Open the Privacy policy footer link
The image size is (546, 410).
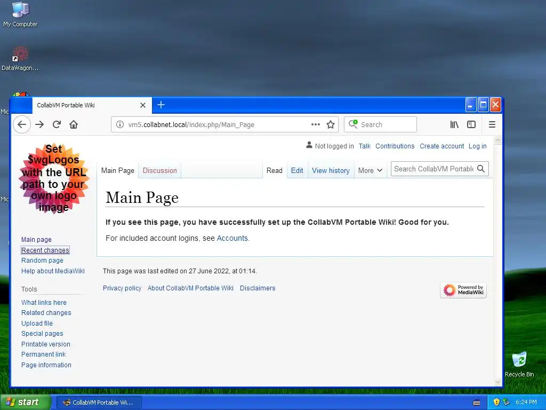[122, 288]
